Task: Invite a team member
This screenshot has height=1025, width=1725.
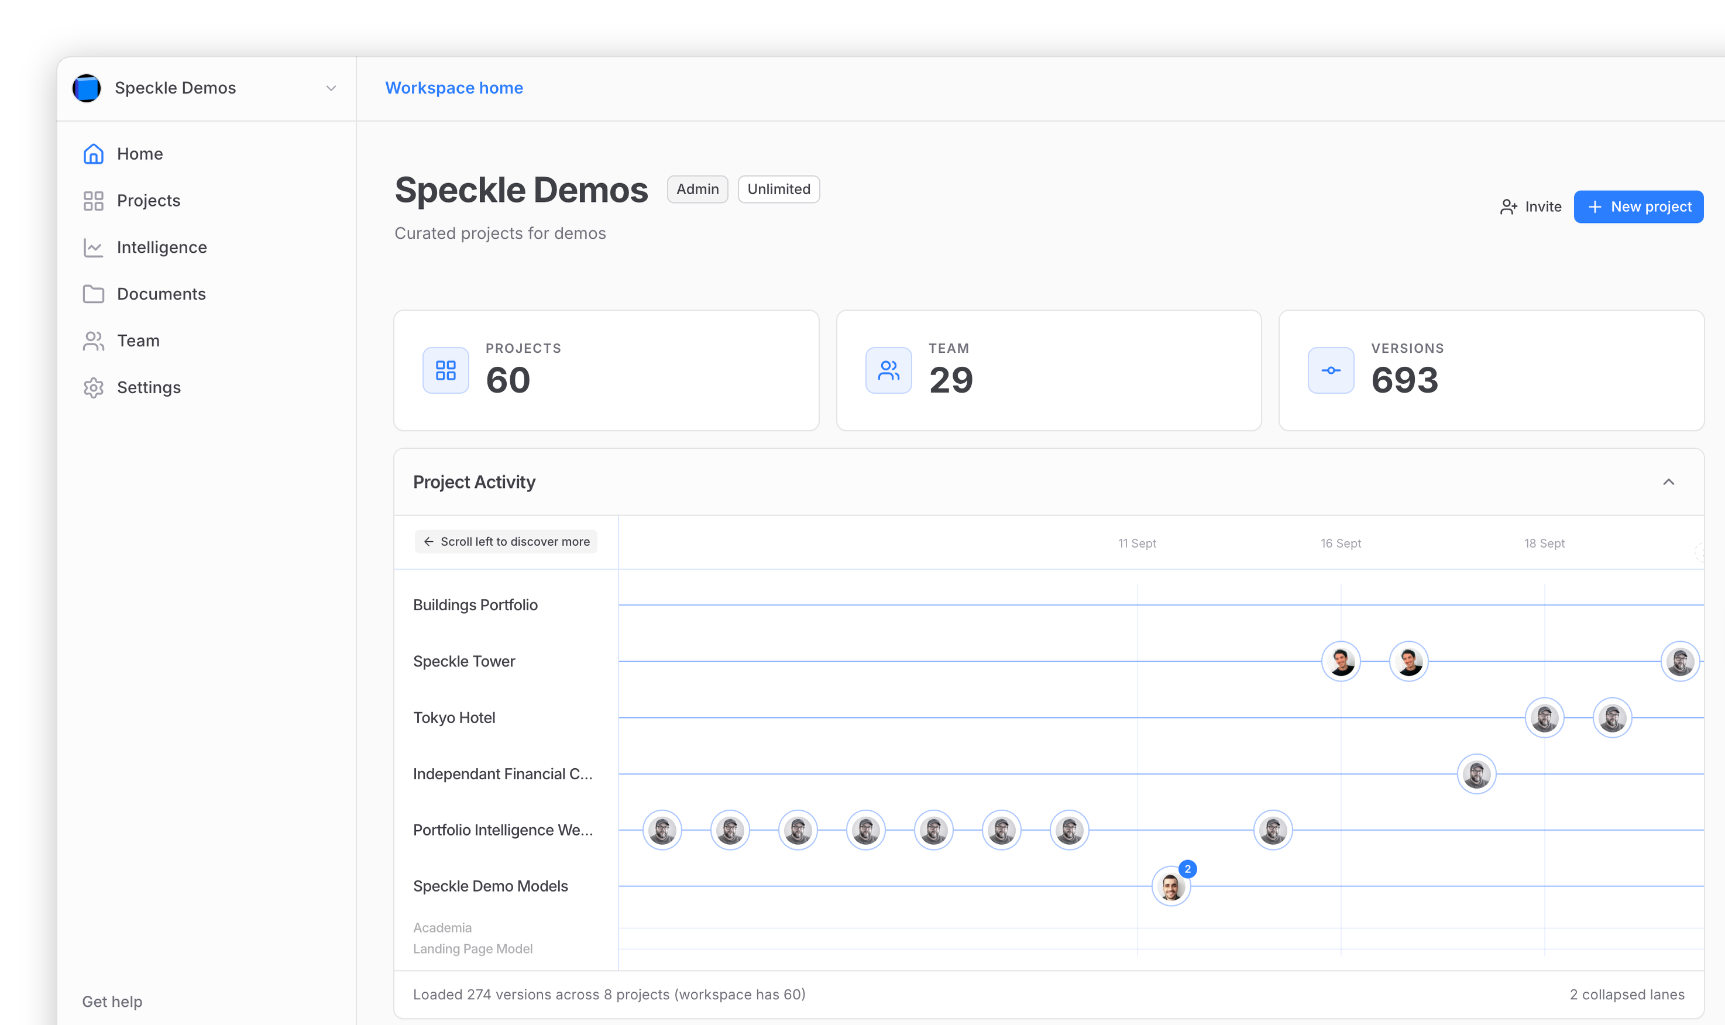Action: (1530, 207)
